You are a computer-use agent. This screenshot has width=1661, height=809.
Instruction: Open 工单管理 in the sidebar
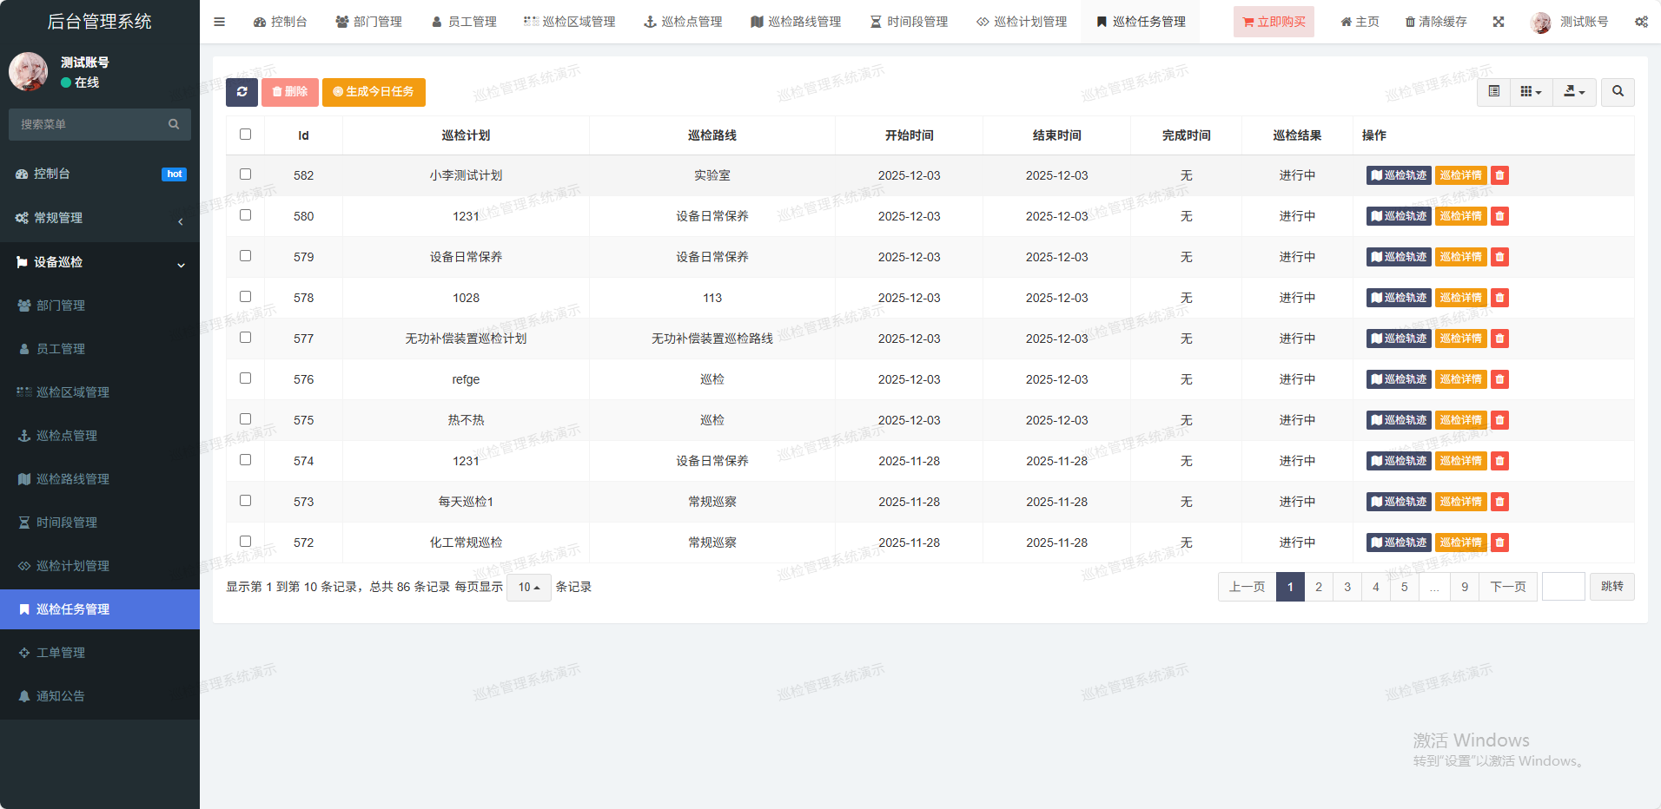[x=61, y=653]
